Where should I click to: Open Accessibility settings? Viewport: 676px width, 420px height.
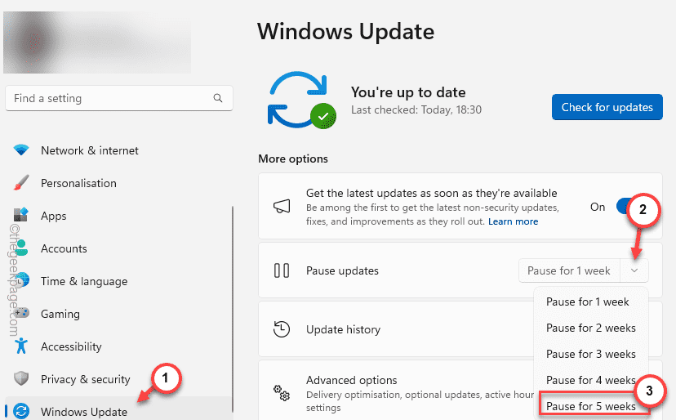(118, 346)
